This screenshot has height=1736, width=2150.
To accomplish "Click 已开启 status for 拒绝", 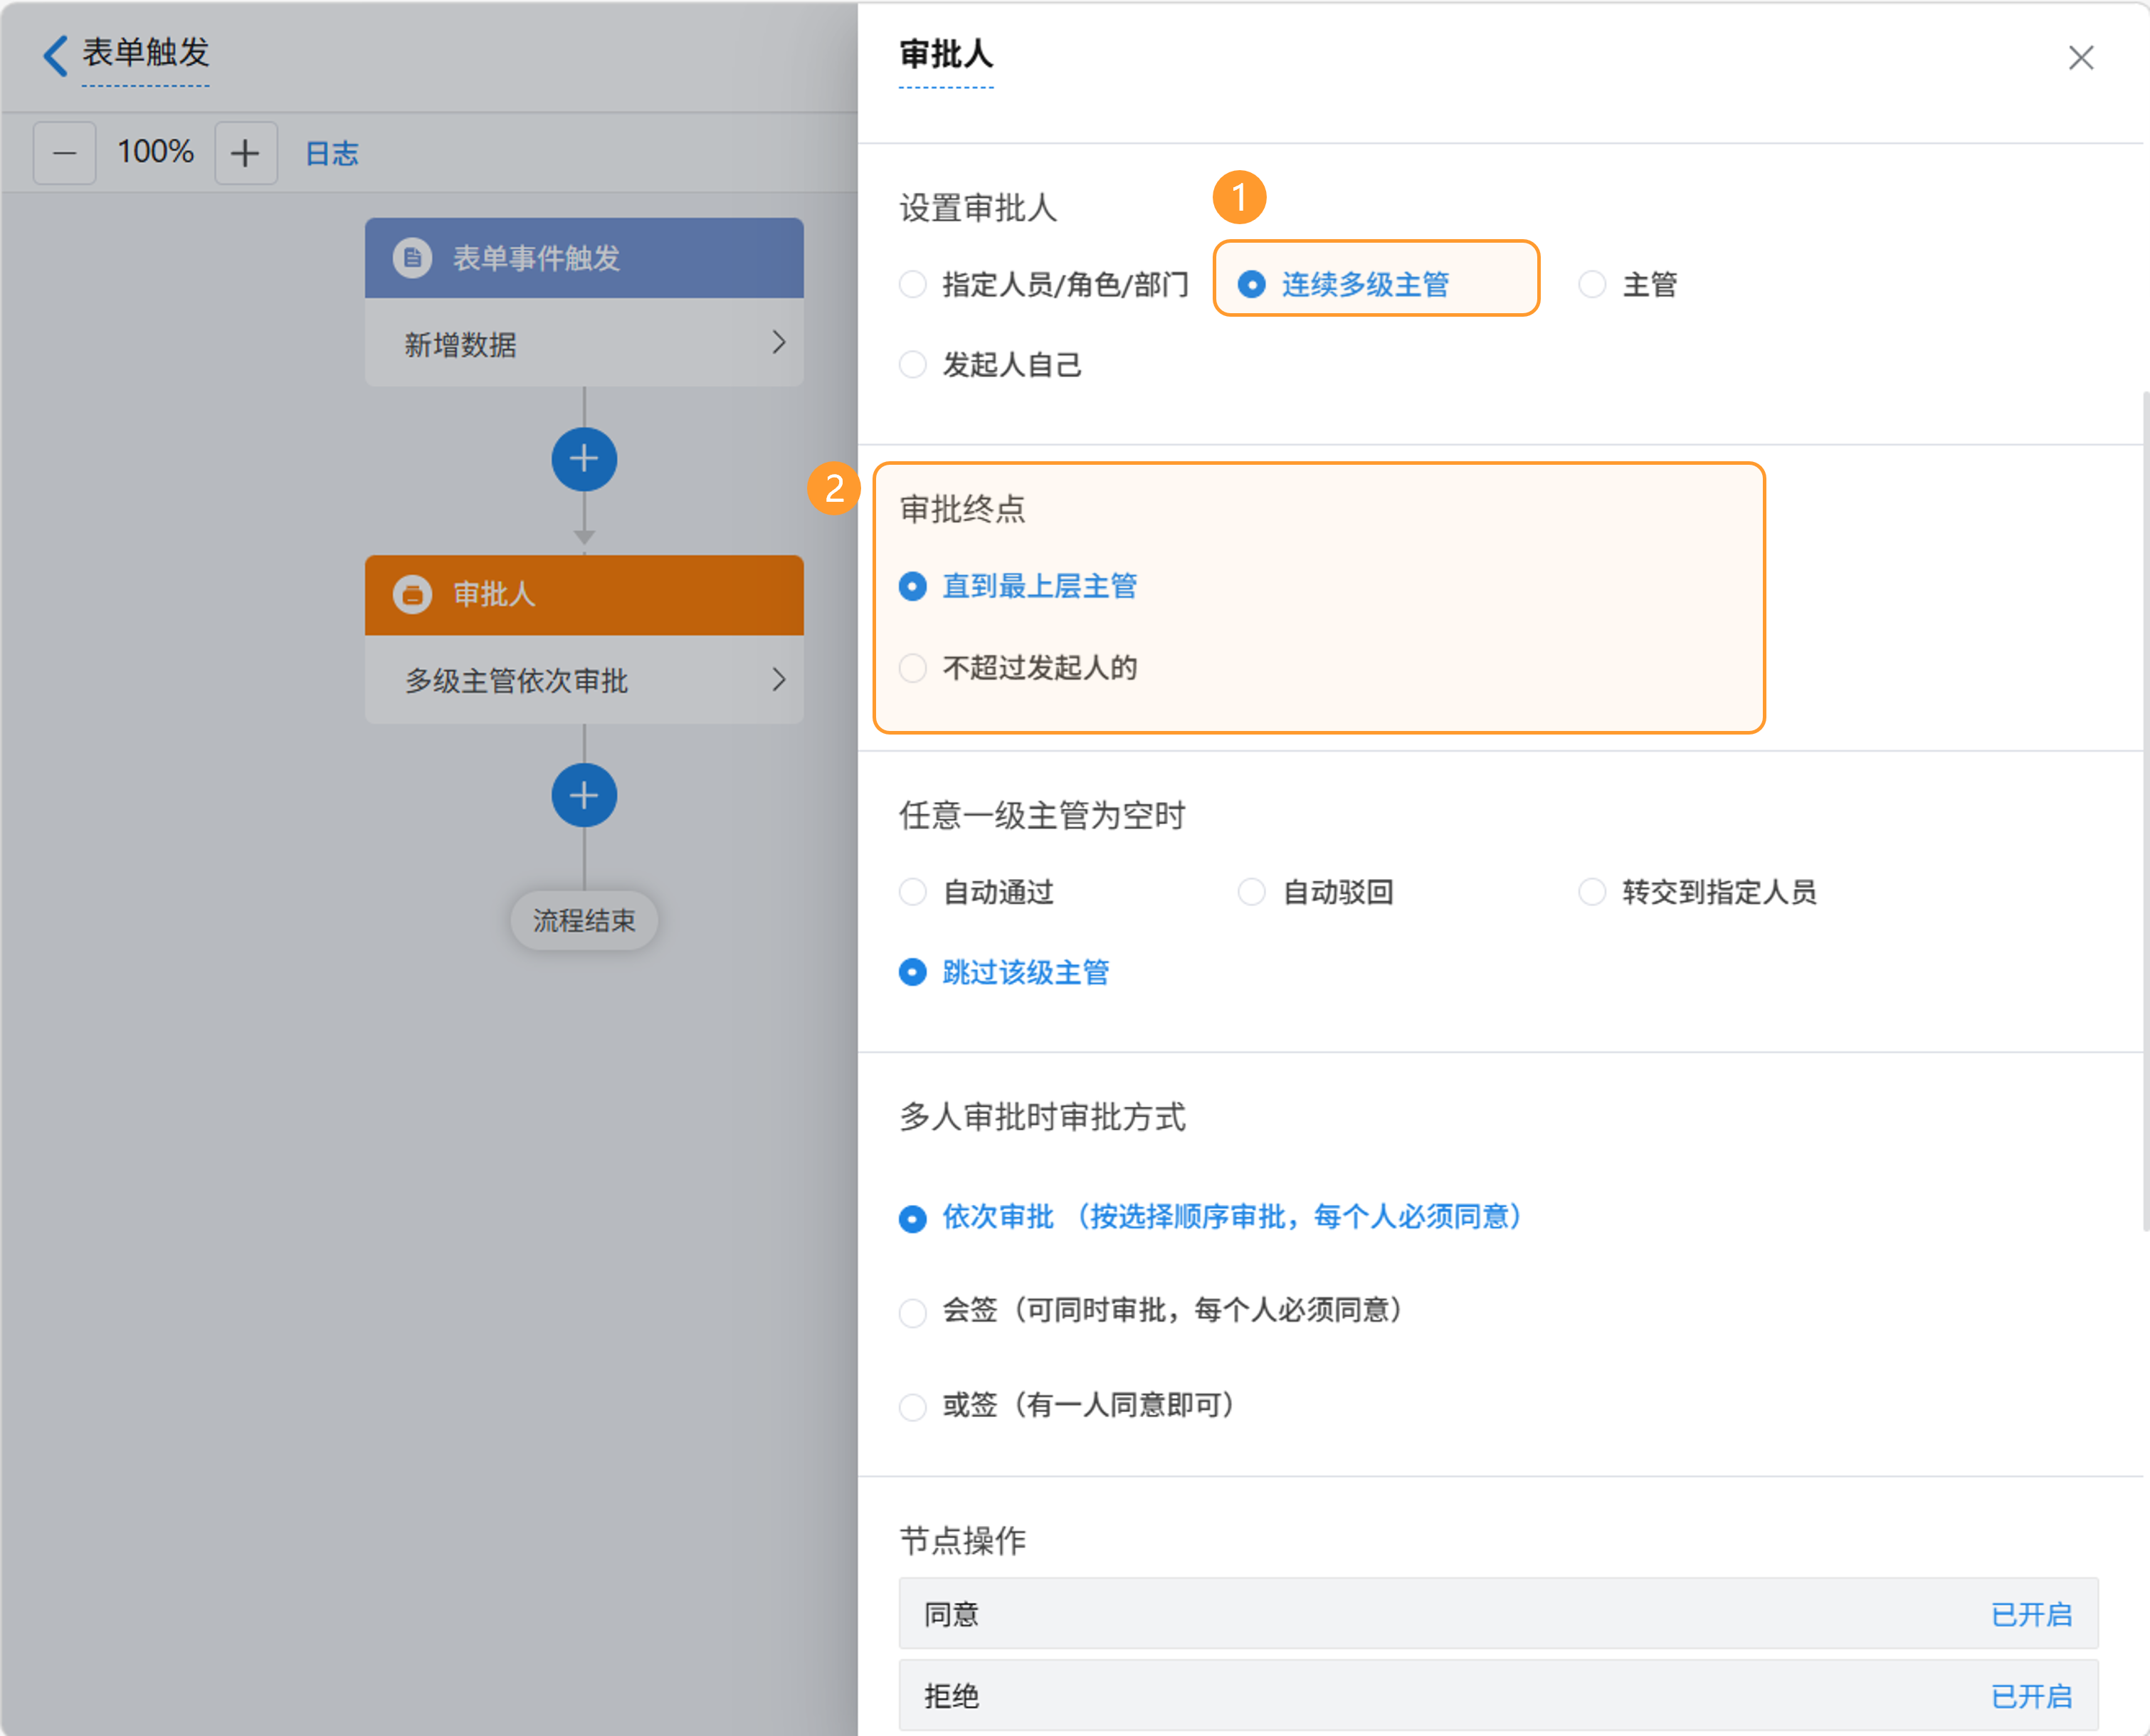I will (x=2031, y=1696).
